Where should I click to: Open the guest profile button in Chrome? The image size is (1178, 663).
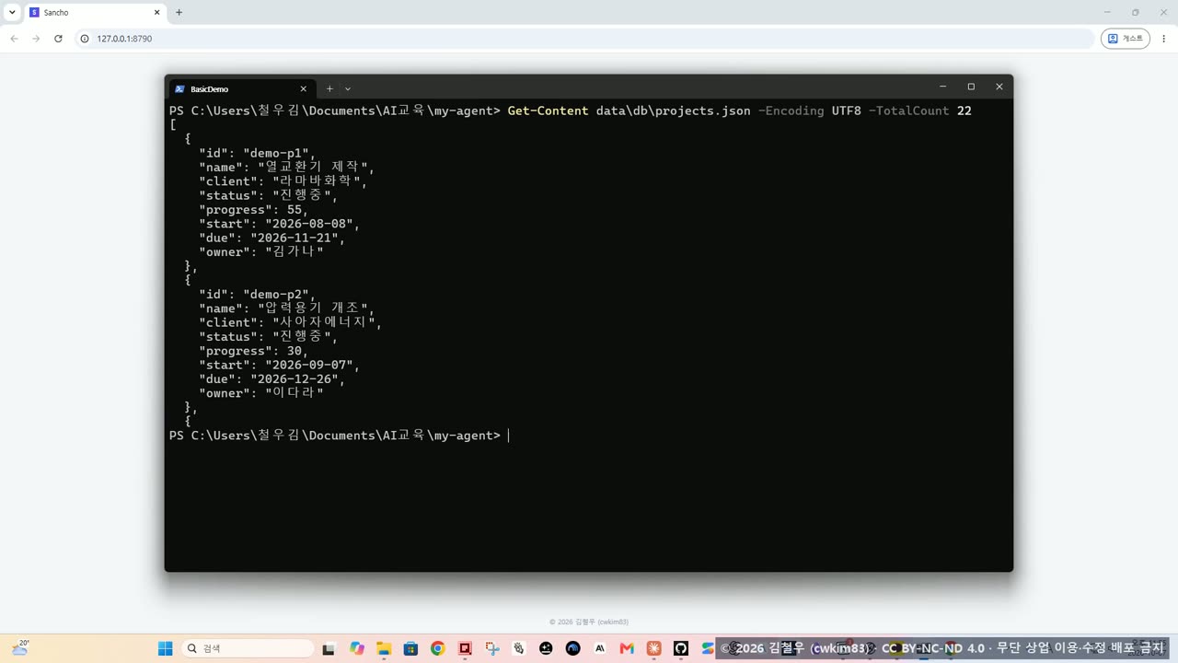1126,39
